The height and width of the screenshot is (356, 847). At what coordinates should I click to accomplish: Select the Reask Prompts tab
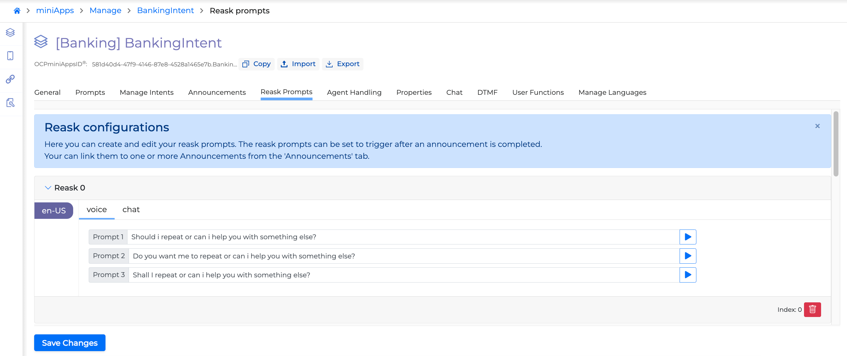(286, 92)
